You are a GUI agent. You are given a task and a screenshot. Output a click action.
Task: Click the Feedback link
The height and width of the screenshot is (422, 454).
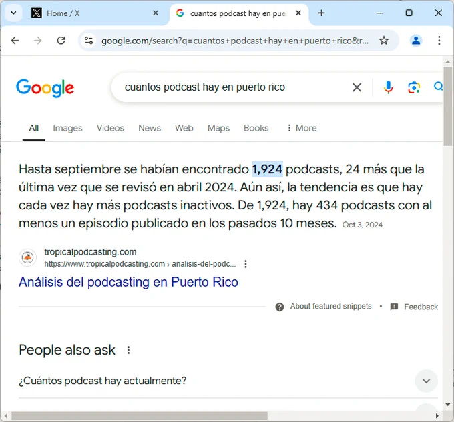click(421, 307)
